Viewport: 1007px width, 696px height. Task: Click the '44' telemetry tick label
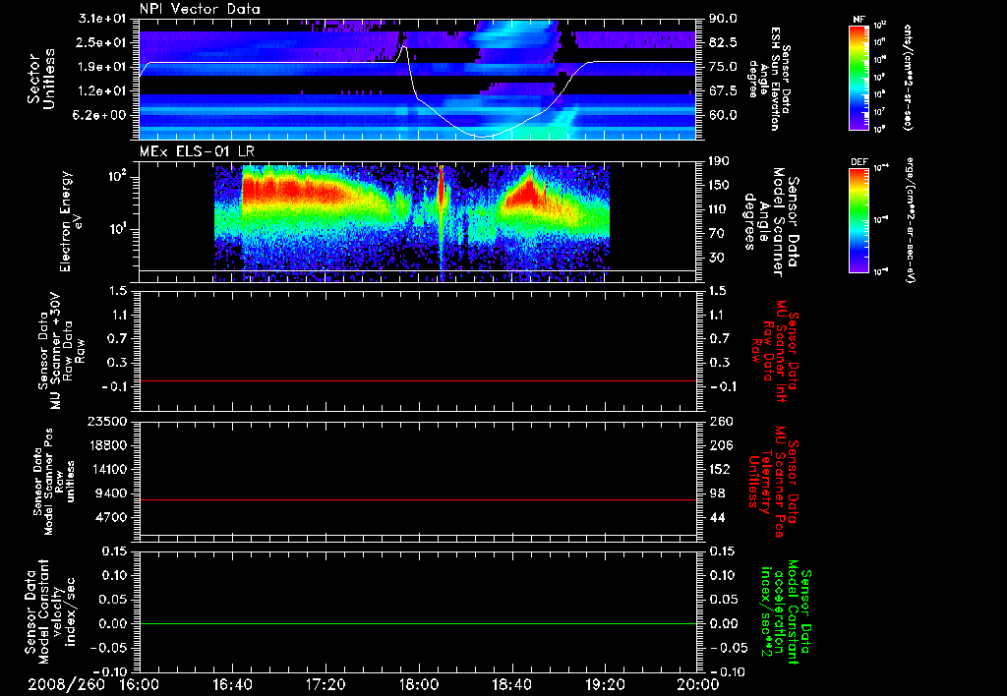pos(716,518)
